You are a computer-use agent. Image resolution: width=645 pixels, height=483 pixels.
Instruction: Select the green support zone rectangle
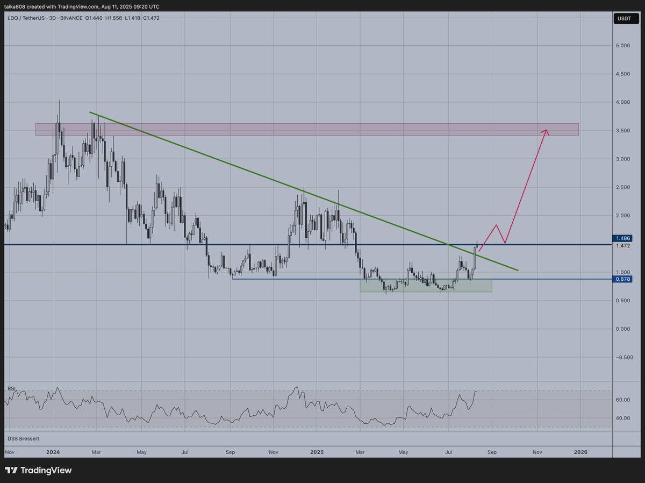(x=426, y=285)
